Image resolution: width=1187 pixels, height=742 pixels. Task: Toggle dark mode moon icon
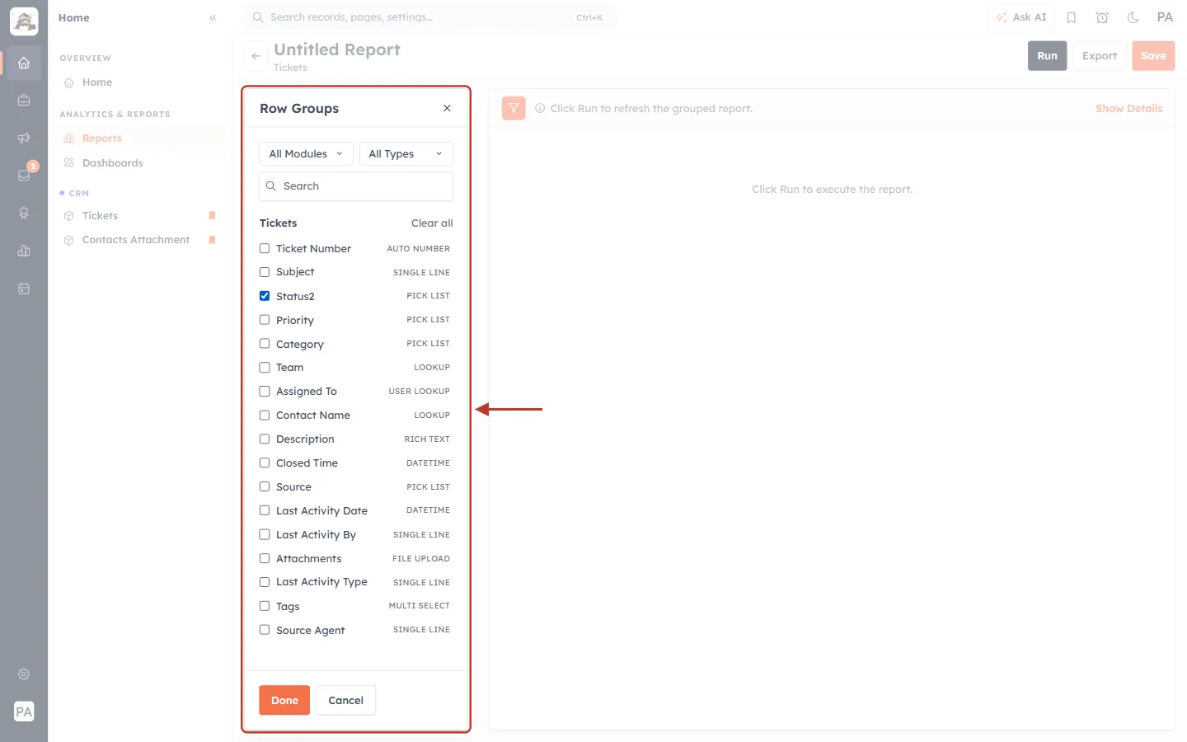pos(1133,17)
